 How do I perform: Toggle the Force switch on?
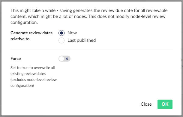pyautogui.click(x=64, y=59)
